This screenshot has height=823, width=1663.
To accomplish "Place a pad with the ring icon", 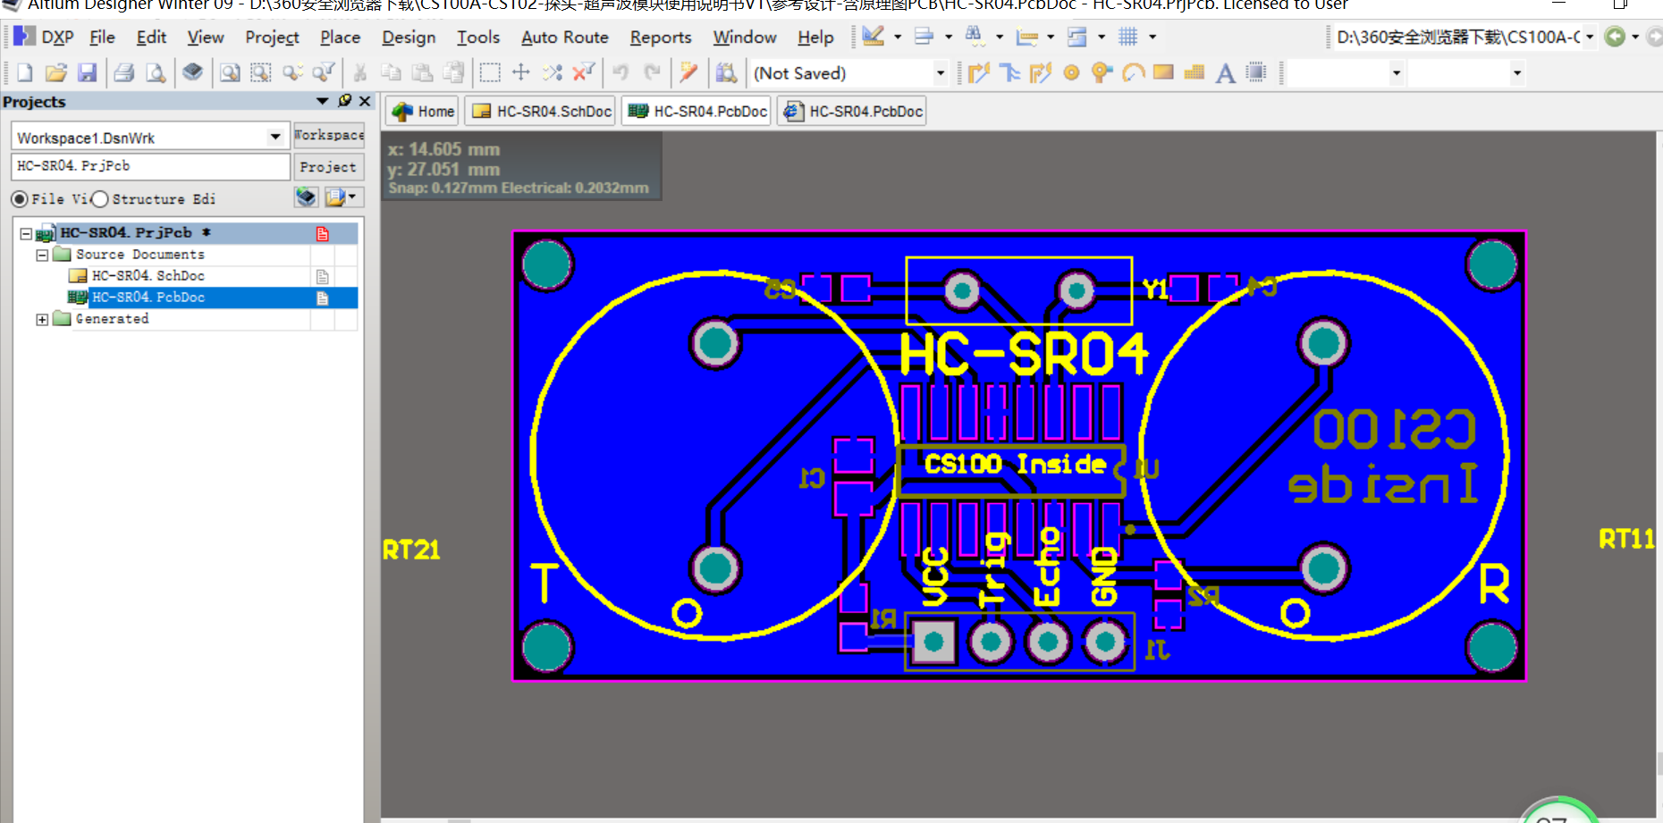I will tap(1071, 72).
